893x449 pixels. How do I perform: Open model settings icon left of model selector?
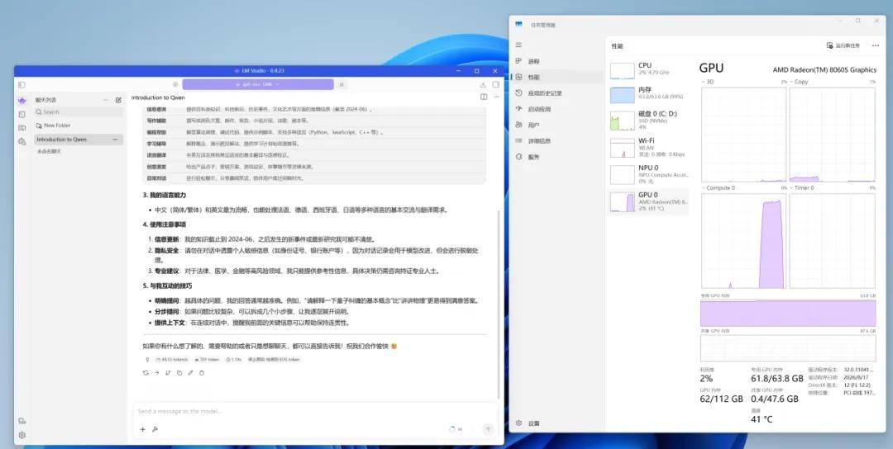click(x=175, y=84)
